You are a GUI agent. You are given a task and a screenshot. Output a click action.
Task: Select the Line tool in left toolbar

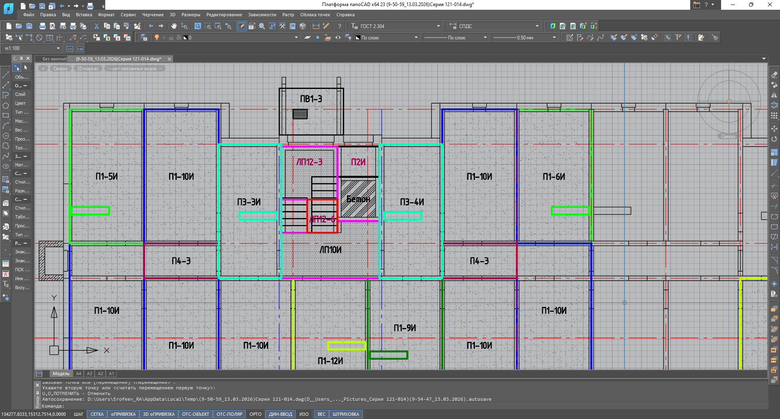point(6,75)
